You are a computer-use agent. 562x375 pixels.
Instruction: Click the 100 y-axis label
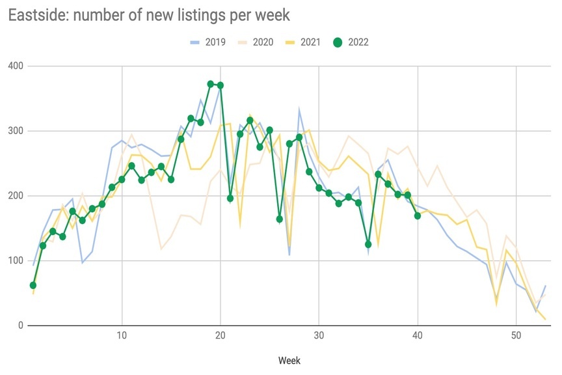click(x=14, y=261)
